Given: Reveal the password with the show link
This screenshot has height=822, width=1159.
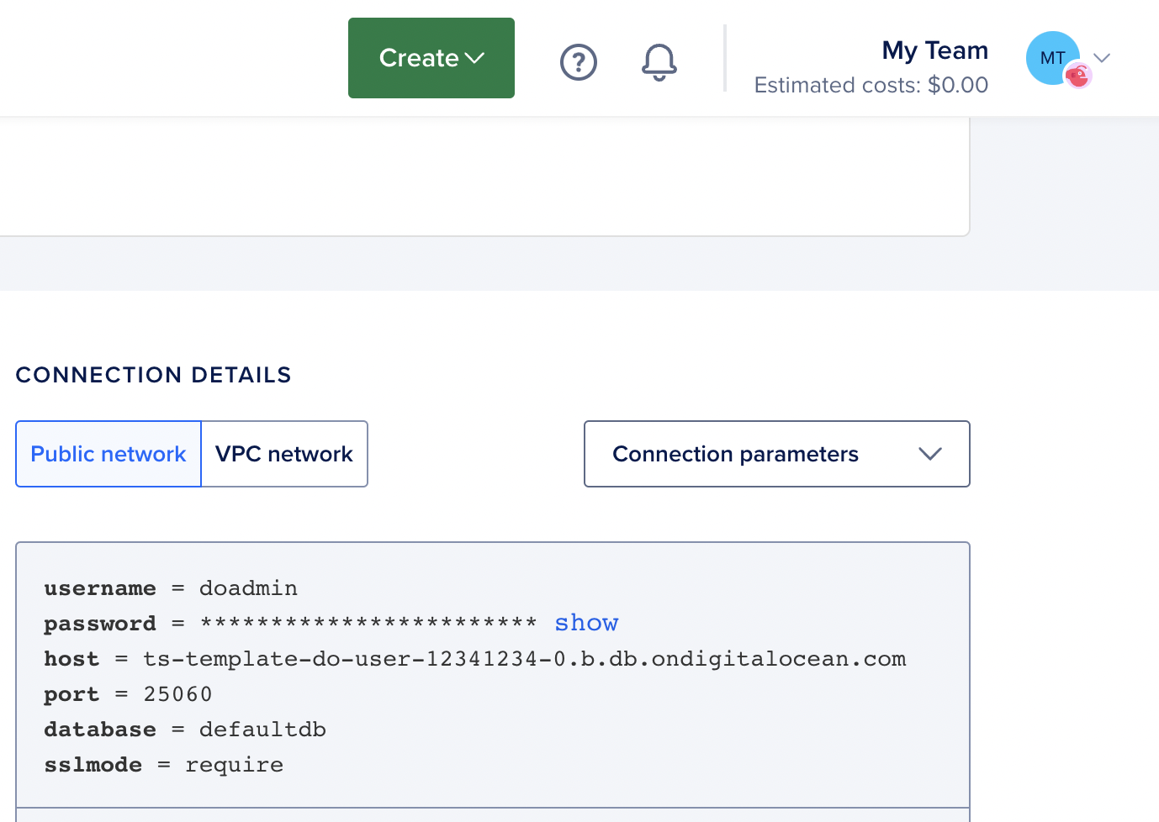Looking at the screenshot, I should coord(586,623).
